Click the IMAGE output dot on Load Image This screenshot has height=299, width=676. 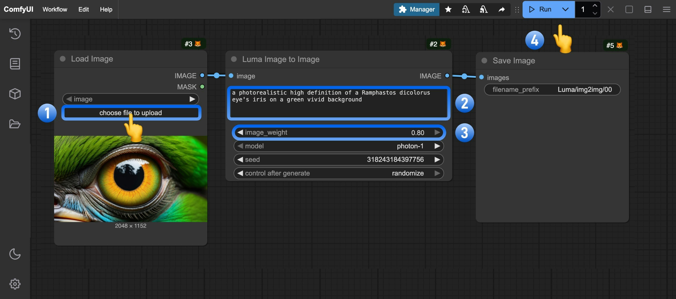(x=202, y=76)
